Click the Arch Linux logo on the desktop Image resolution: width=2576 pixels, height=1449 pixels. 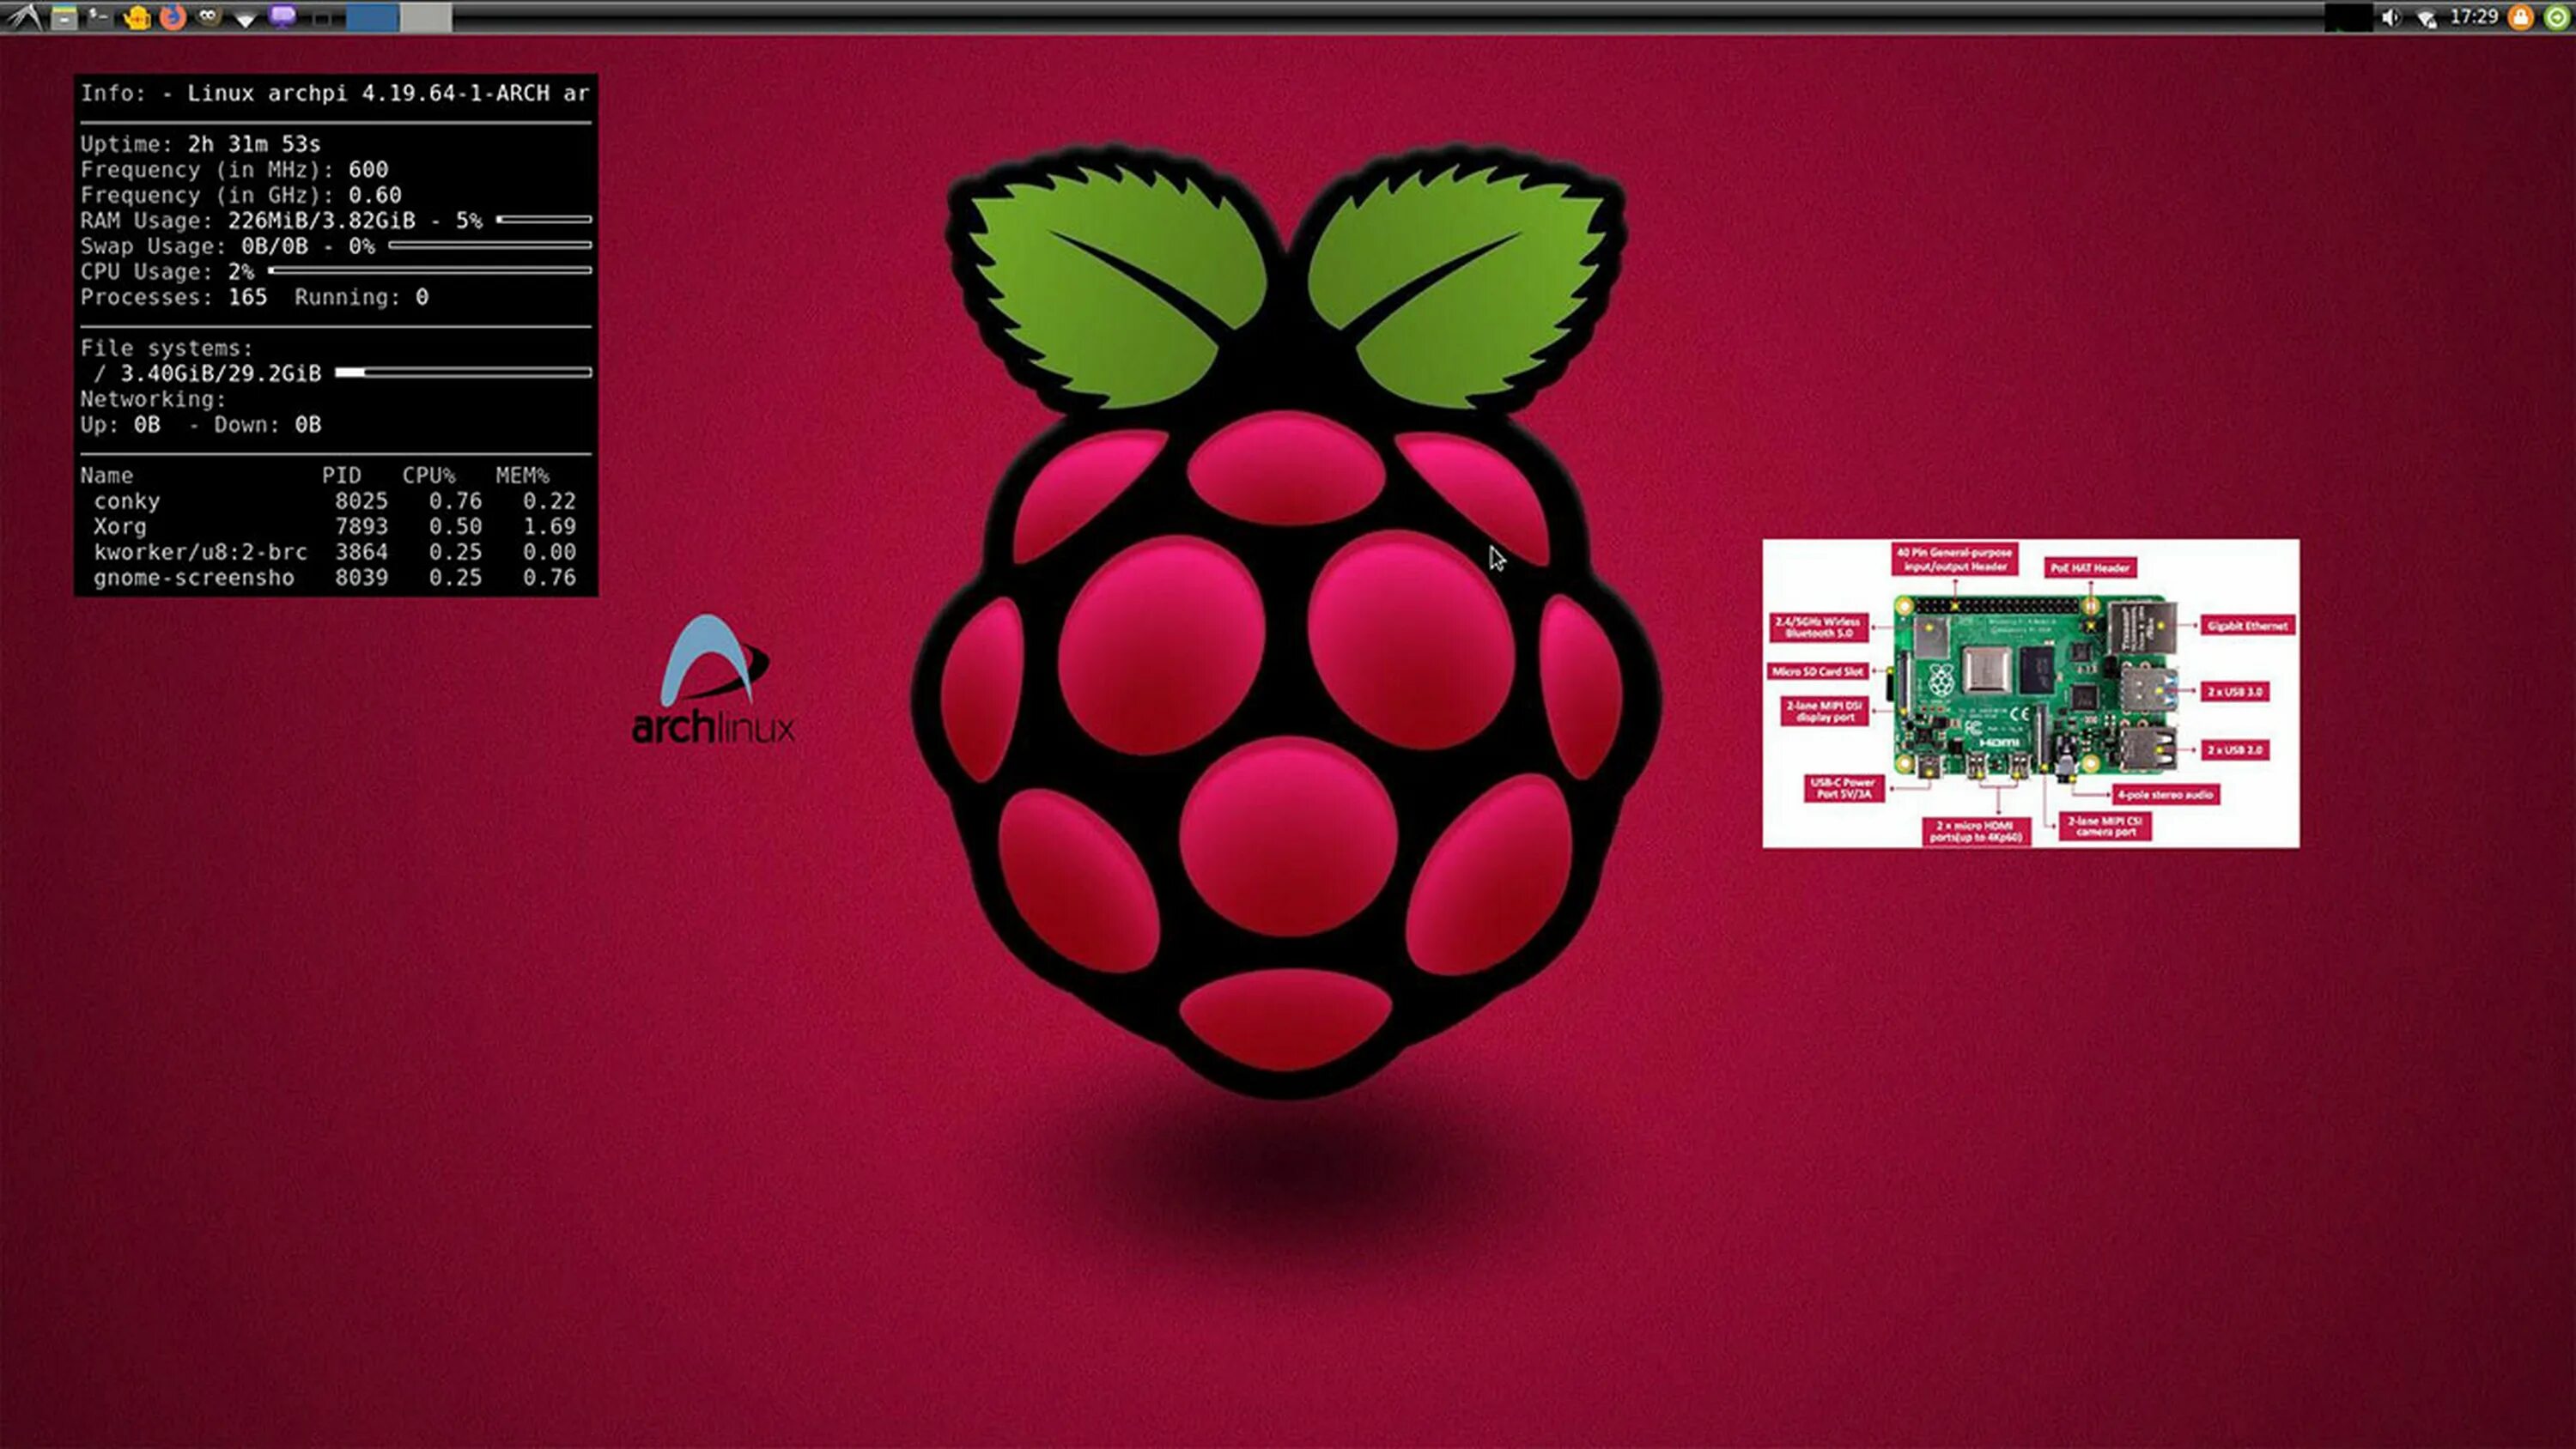[714, 680]
